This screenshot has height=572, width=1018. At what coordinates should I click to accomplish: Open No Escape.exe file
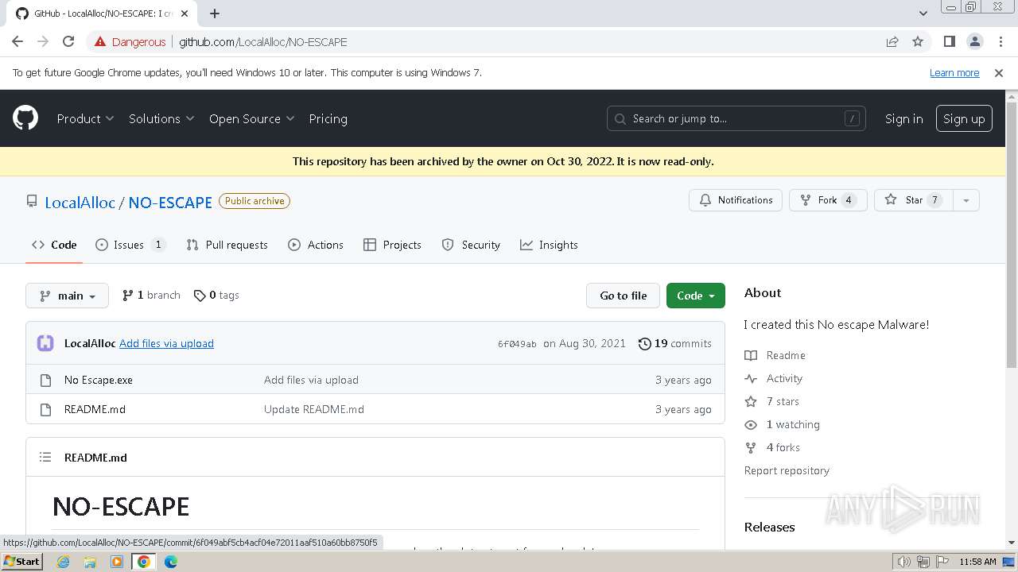click(x=99, y=380)
